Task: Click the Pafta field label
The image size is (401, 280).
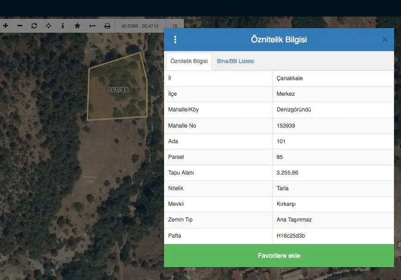Action: click(x=175, y=236)
